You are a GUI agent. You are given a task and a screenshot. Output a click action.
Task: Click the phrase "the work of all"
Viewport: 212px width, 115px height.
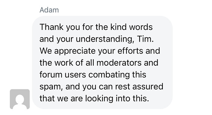tap(67, 63)
